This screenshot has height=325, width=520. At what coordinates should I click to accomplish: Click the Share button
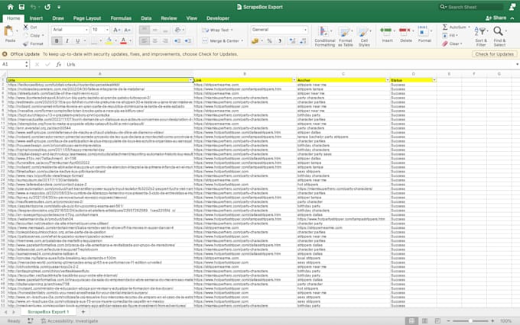(496, 18)
